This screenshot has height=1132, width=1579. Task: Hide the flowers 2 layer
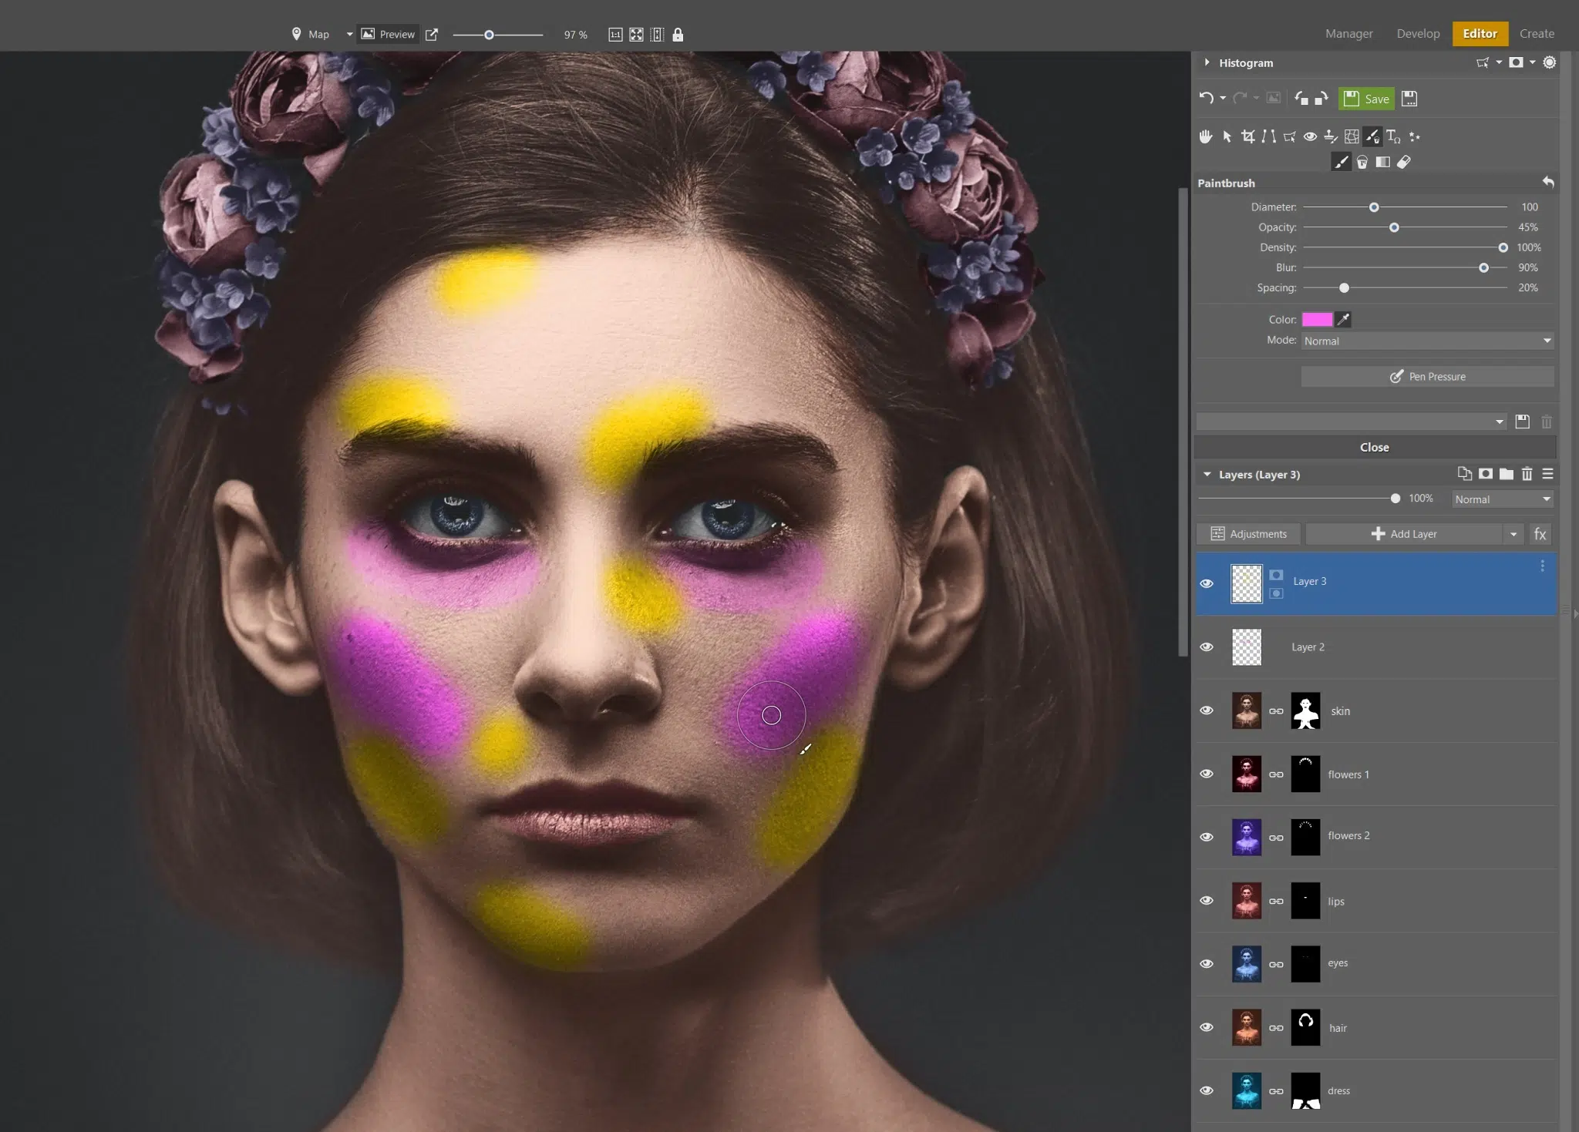tap(1207, 837)
